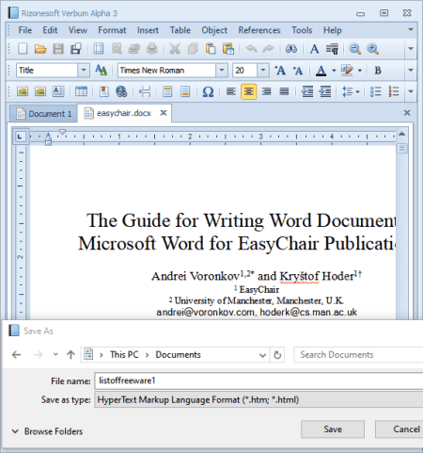The width and height of the screenshot is (423, 453).
Task: Click the decrease indent icon
Action: point(307,91)
